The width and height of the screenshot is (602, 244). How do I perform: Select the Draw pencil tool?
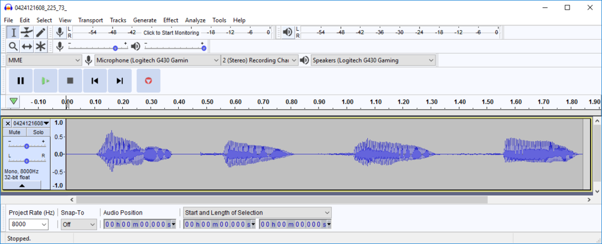click(40, 33)
